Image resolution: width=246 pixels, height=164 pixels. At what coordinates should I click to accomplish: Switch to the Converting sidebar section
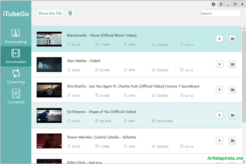16,76
